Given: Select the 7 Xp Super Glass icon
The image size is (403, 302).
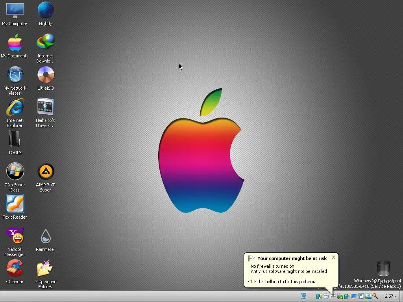Looking at the screenshot, I should pyautogui.click(x=15, y=177).
